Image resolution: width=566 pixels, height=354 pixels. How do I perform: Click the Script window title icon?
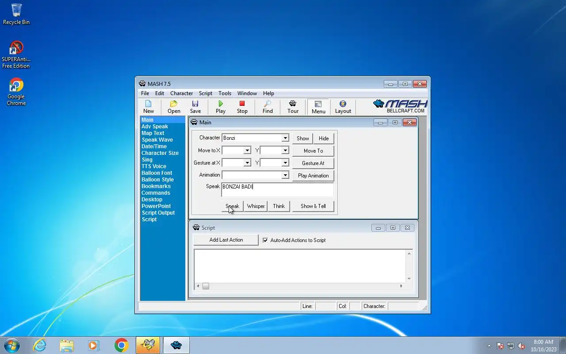pos(196,227)
